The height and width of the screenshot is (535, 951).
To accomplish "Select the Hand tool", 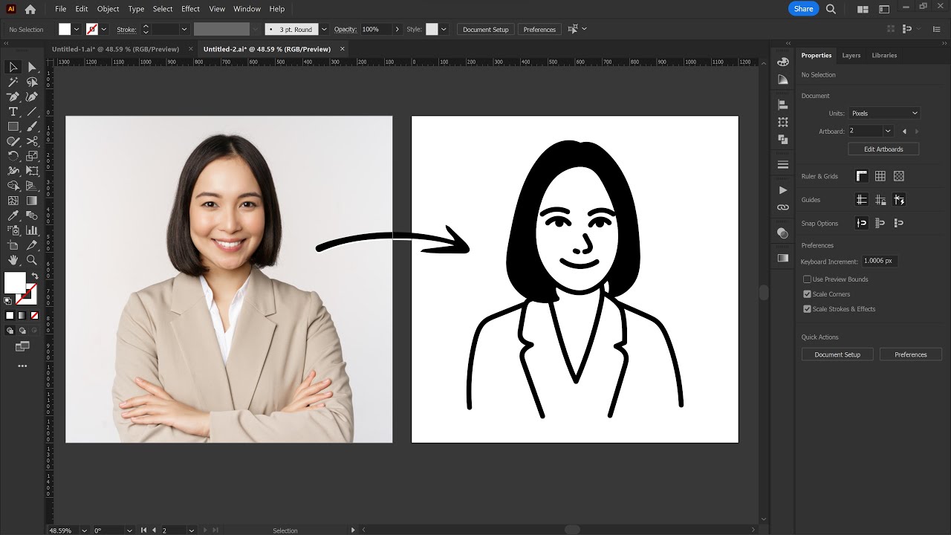I will pyautogui.click(x=13, y=260).
